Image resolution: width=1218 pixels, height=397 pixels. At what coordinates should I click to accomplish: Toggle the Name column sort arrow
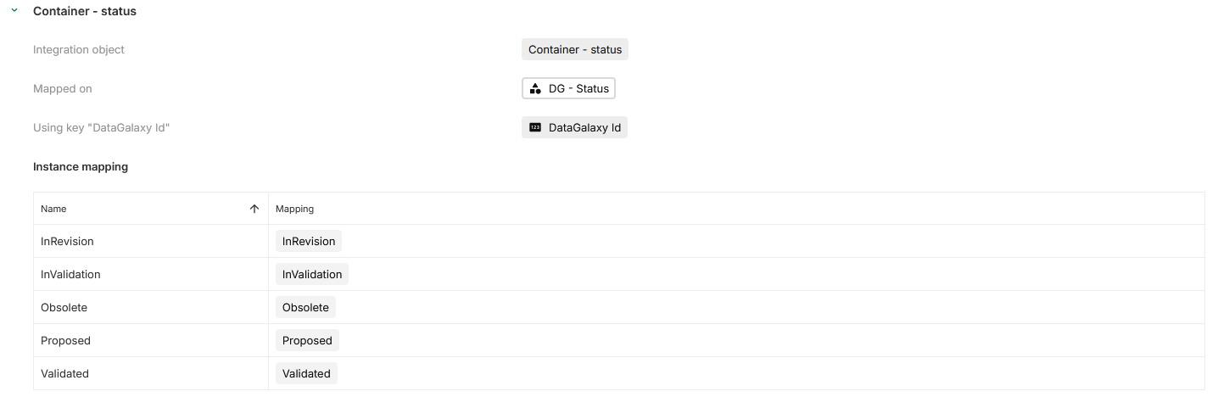(254, 209)
